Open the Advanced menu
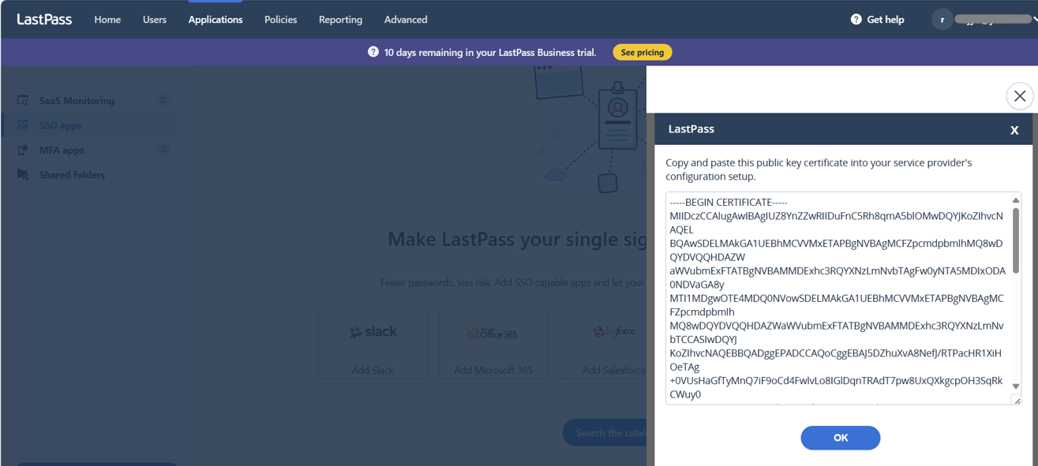Screen dimensions: 1038x466 (x=406, y=20)
